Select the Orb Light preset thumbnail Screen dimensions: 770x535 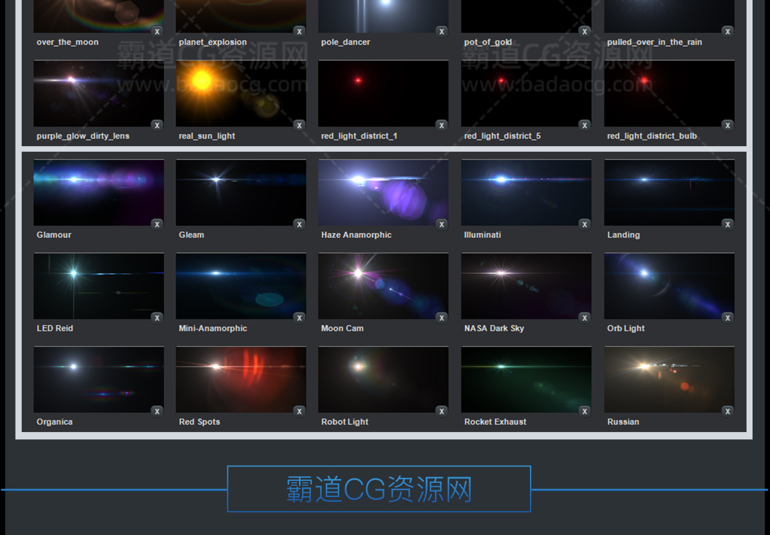669,286
